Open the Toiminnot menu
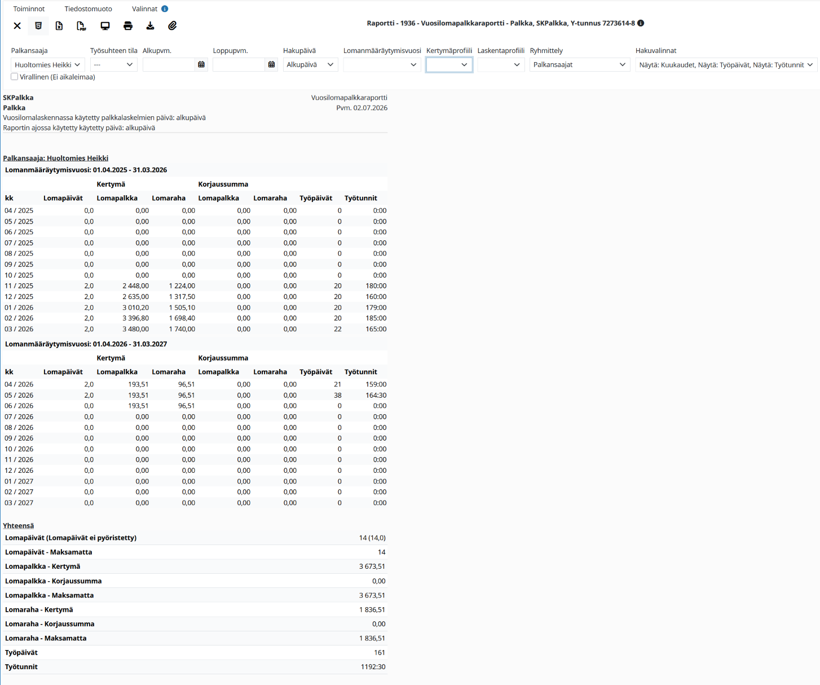 (x=29, y=9)
